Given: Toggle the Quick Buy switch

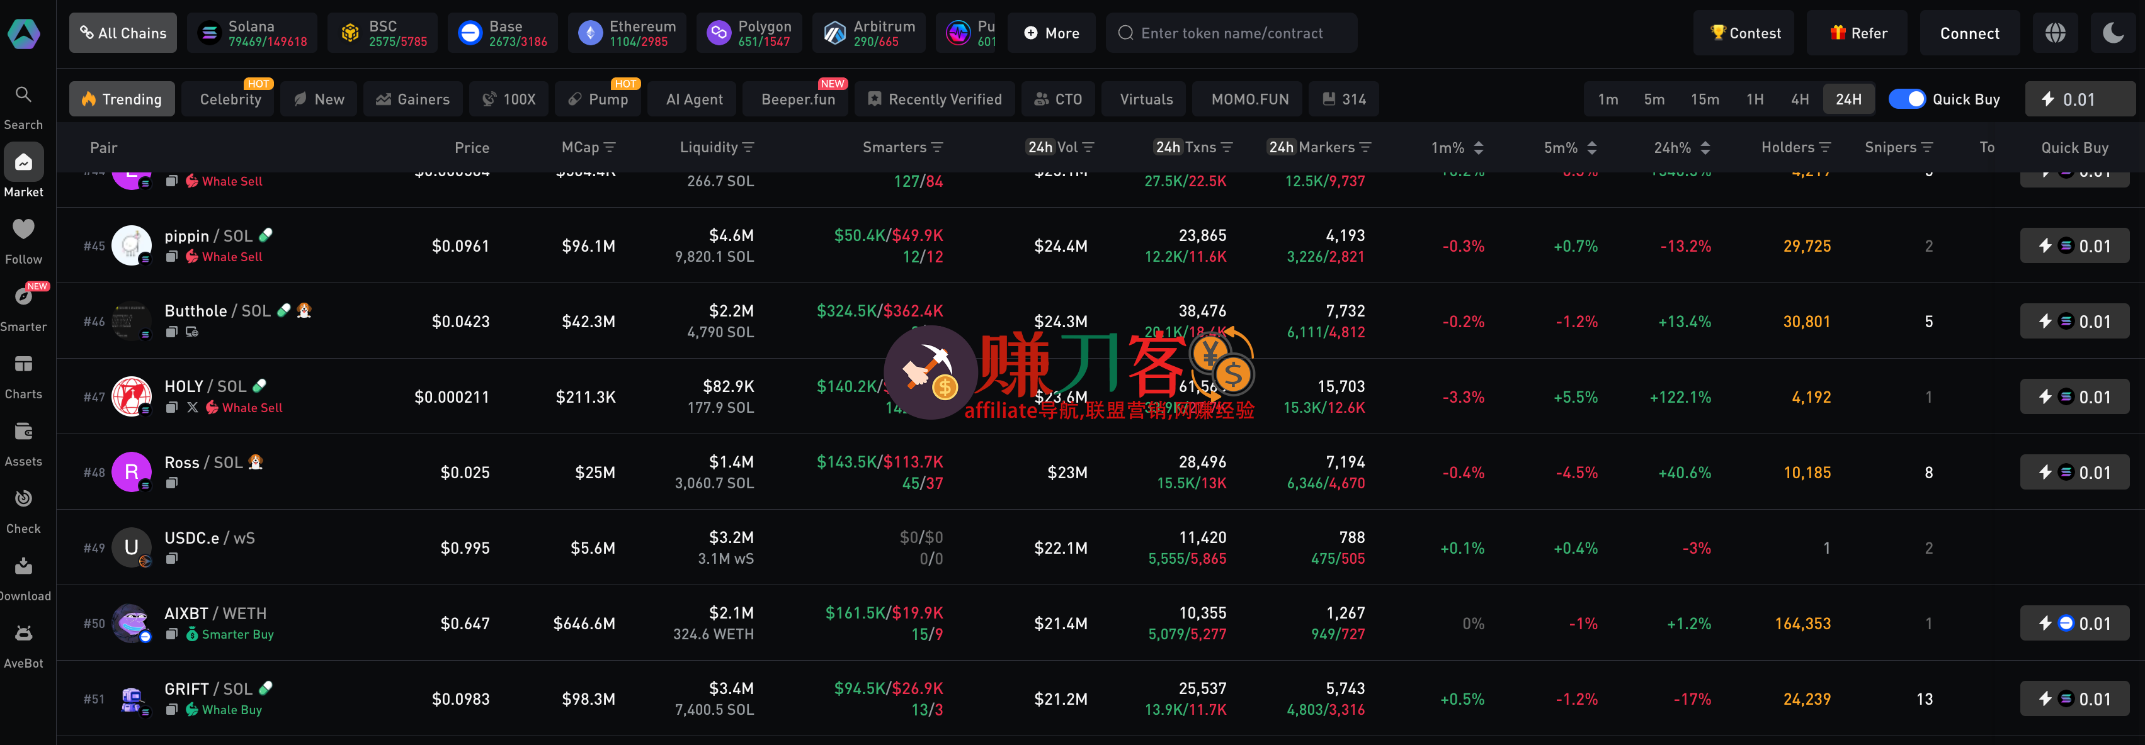Looking at the screenshot, I should 1907,99.
